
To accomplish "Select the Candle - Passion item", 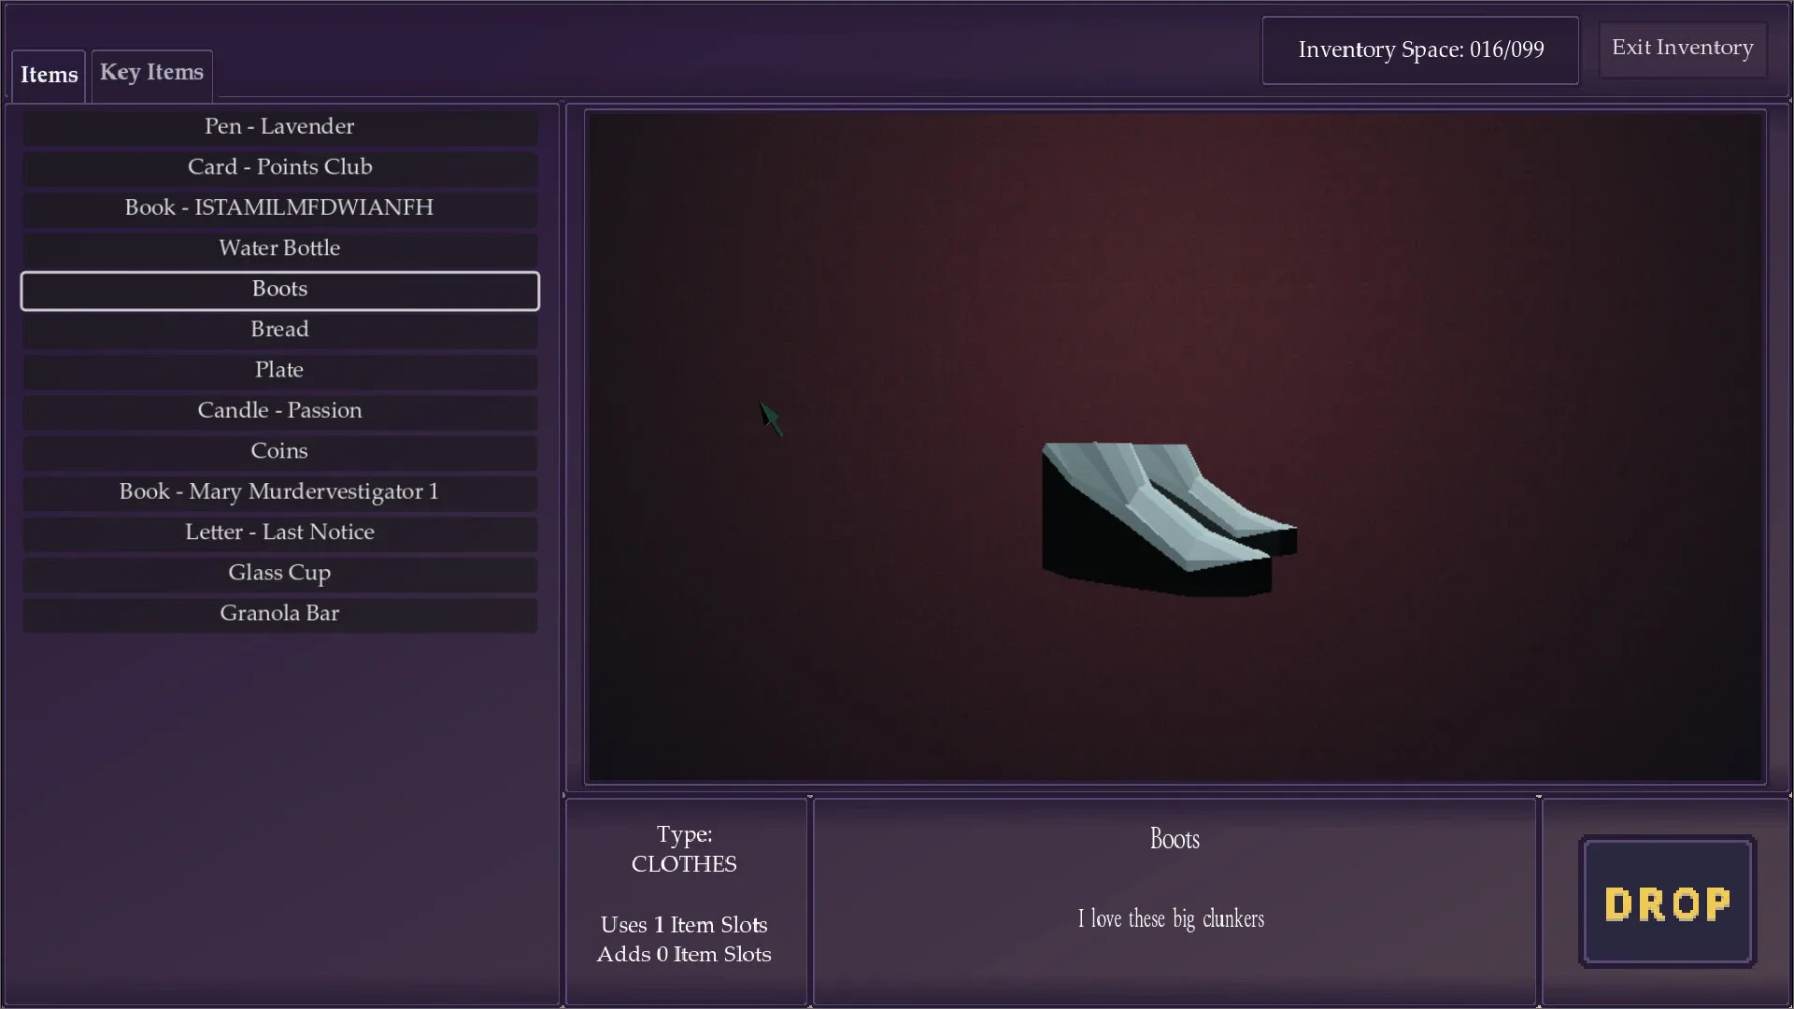I will coord(279,410).
